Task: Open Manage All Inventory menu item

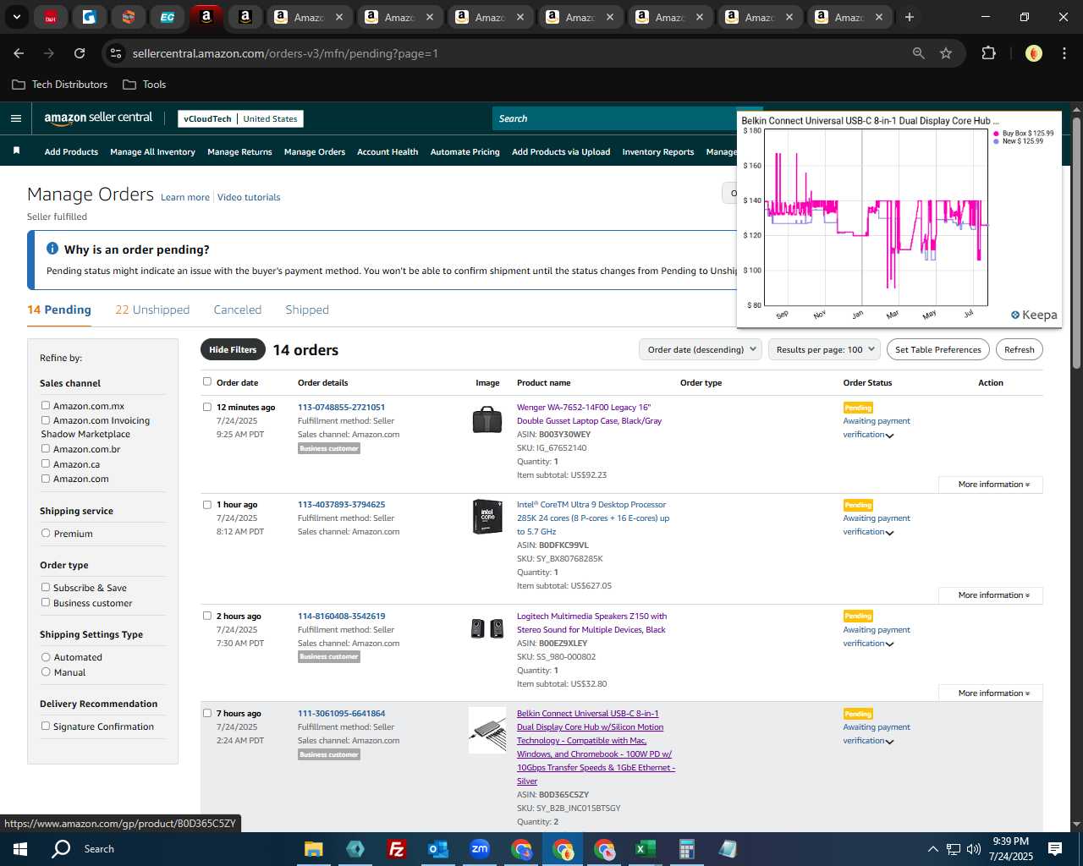Action: point(152,152)
